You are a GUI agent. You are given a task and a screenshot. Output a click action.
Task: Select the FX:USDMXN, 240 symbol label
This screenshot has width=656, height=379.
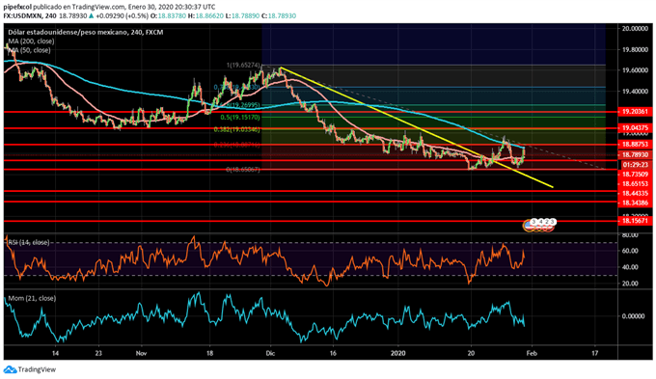tap(30, 15)
